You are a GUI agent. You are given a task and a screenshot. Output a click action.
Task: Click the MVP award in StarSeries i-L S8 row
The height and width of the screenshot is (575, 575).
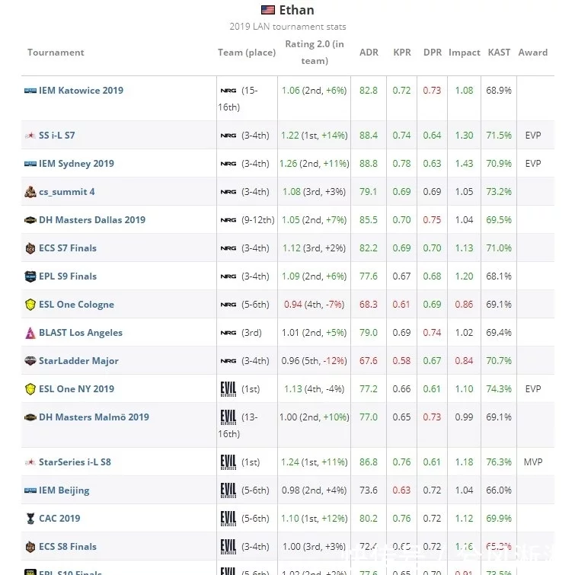point(533,462)
